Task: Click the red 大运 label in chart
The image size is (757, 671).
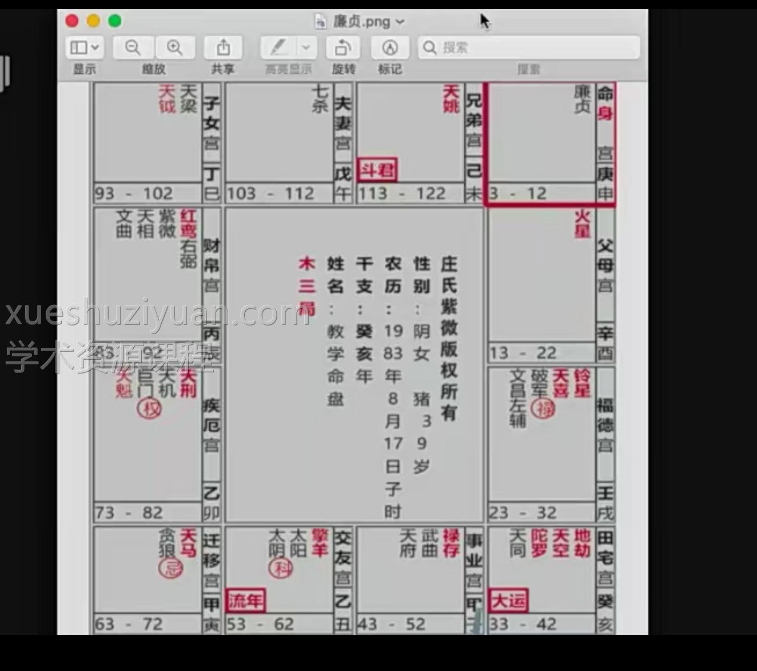Action: (508, 601)
